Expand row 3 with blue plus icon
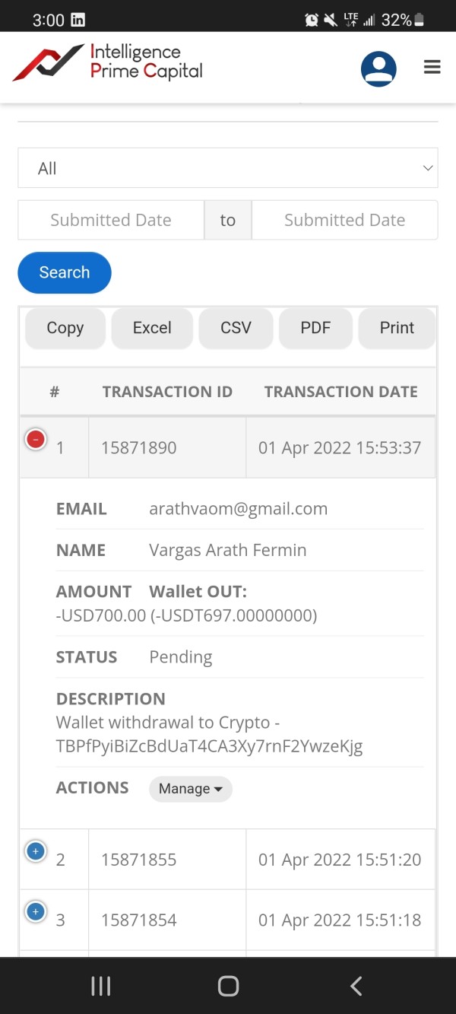The height and width of the screenshot is (1014, 456). click(x=36, y=911)
